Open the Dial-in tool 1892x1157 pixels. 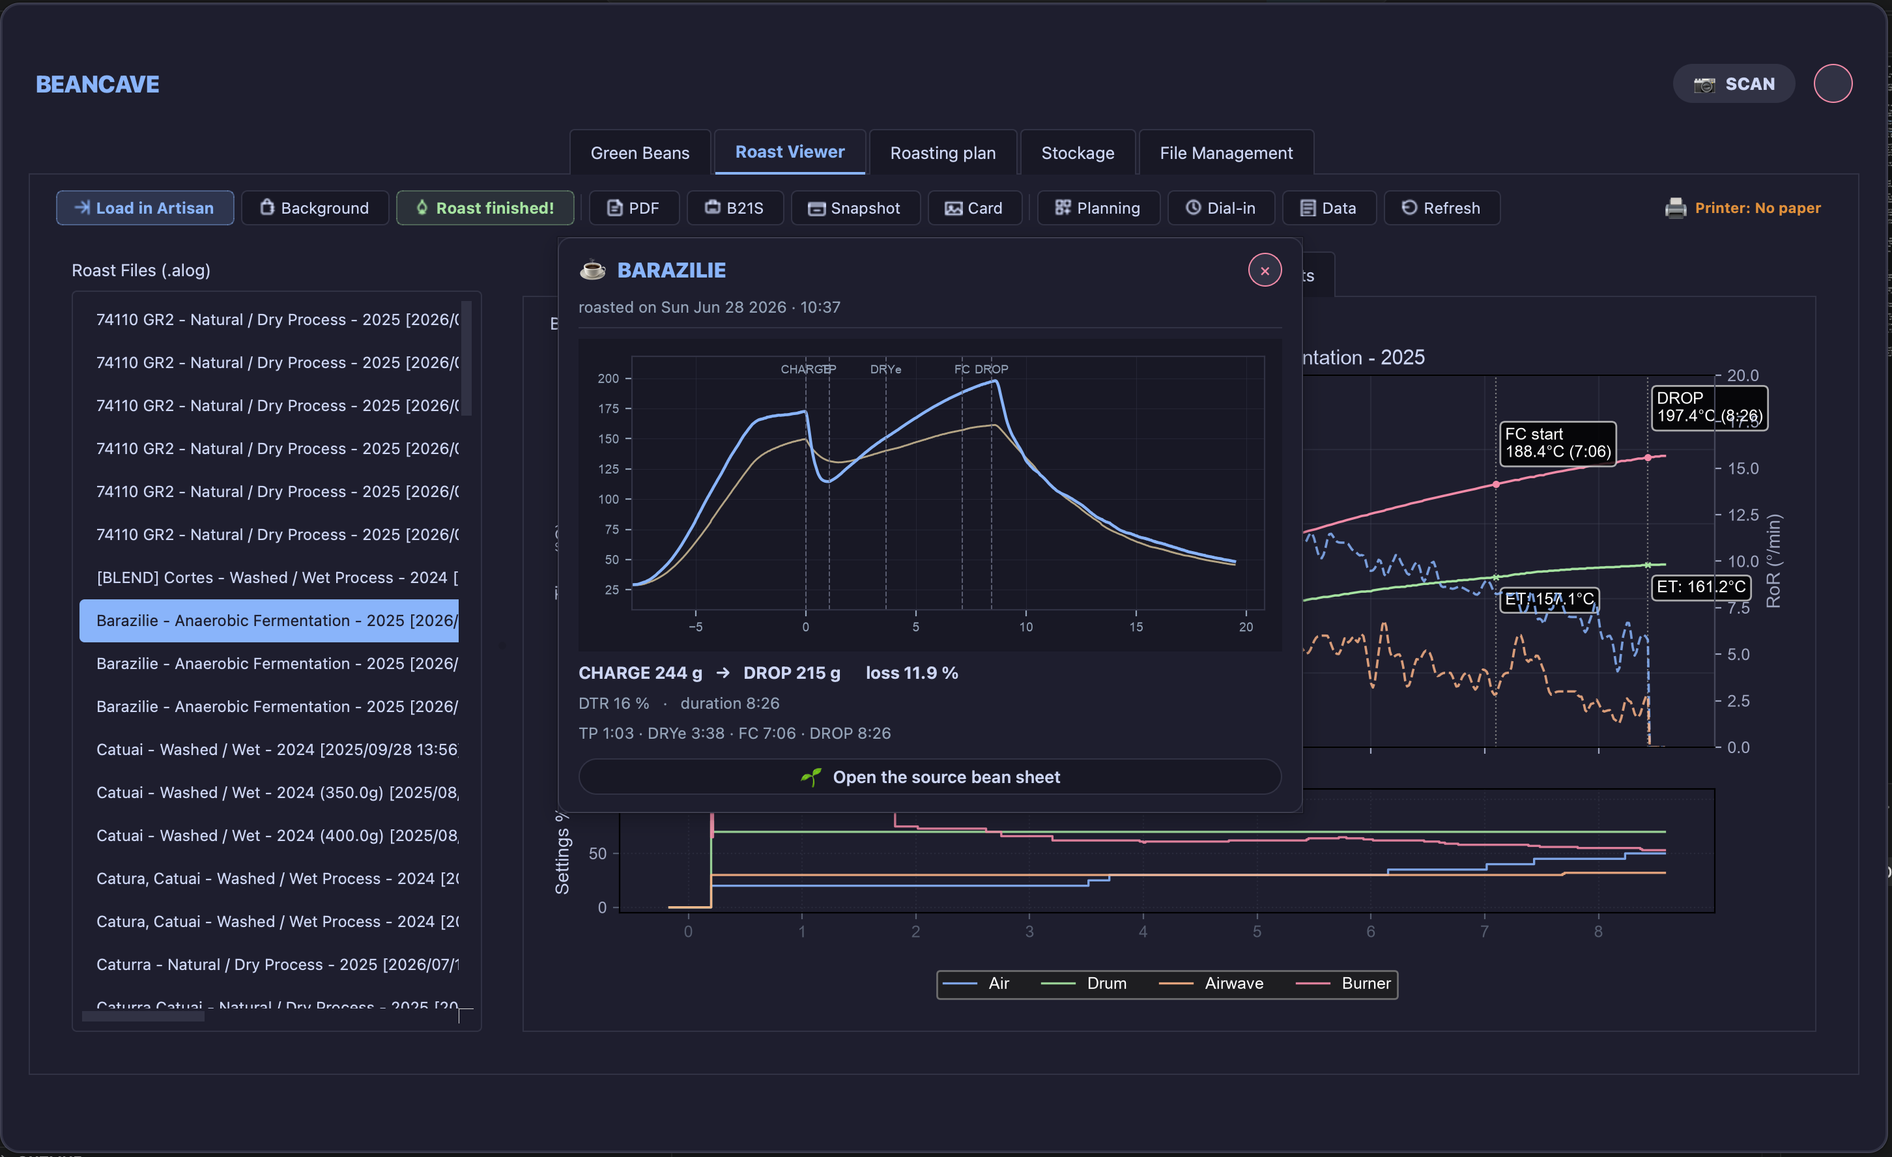[x=1221, y=208]
